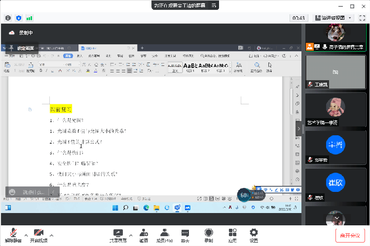Screen dimensions: 370x246
Task: Click the 录制 record icon
Action: (209, 233)
